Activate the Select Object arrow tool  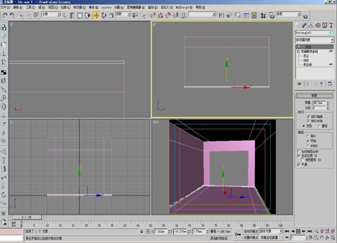click(x=65, y=15)
